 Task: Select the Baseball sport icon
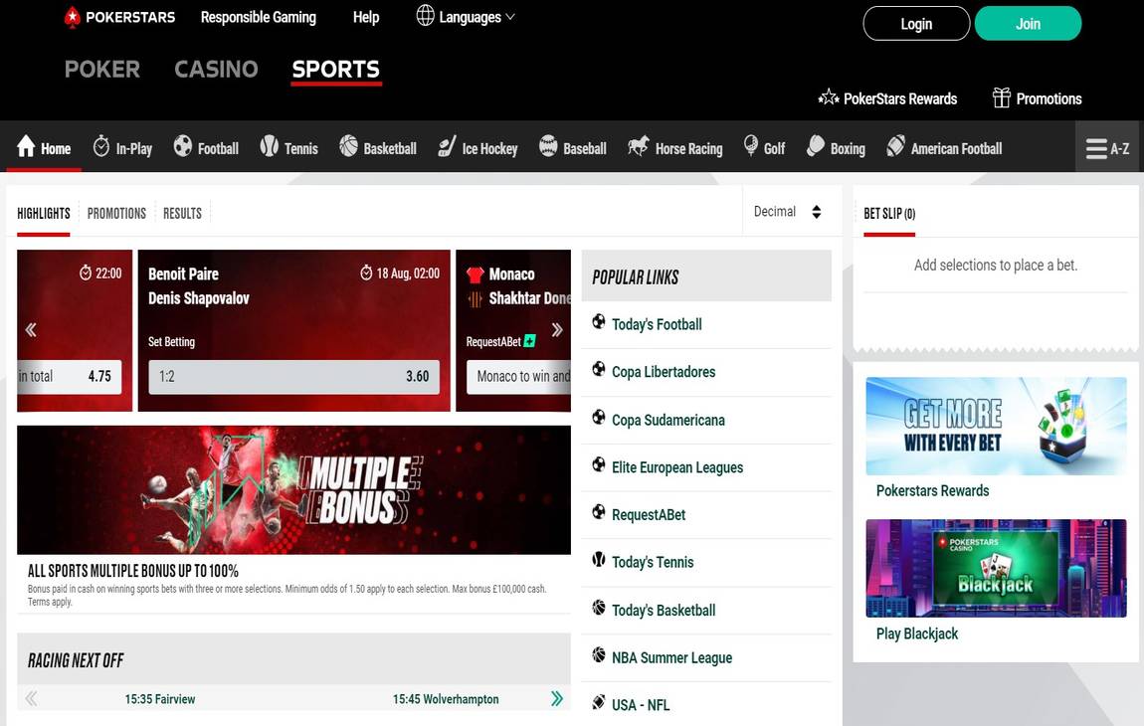[546, 146]
